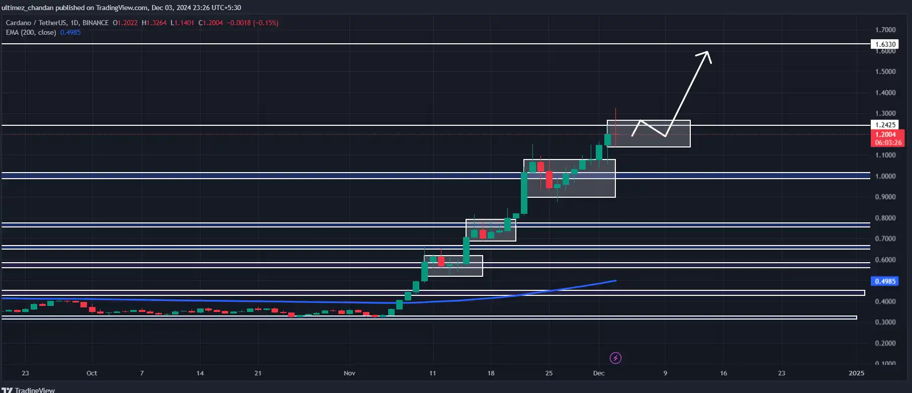Click the 1.2425 price level label
This screenshot has height=393, width=912.
885,125
